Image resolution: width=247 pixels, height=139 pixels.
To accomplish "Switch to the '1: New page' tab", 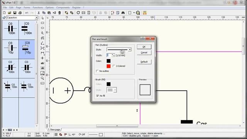I will coord(54,130).
